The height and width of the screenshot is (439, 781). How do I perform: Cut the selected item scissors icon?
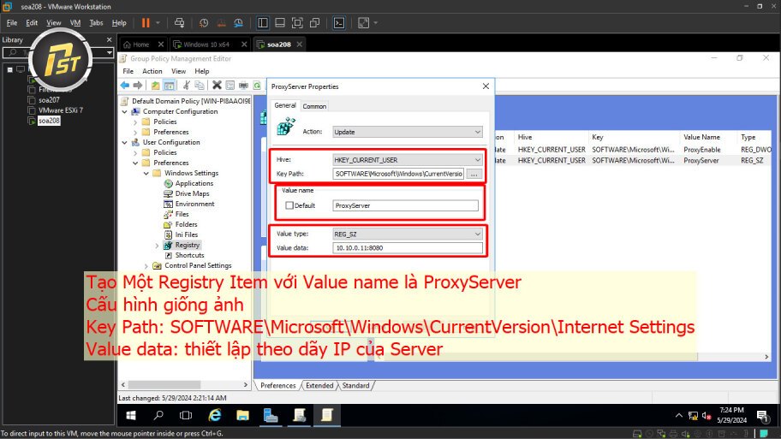tap(187, 86)
